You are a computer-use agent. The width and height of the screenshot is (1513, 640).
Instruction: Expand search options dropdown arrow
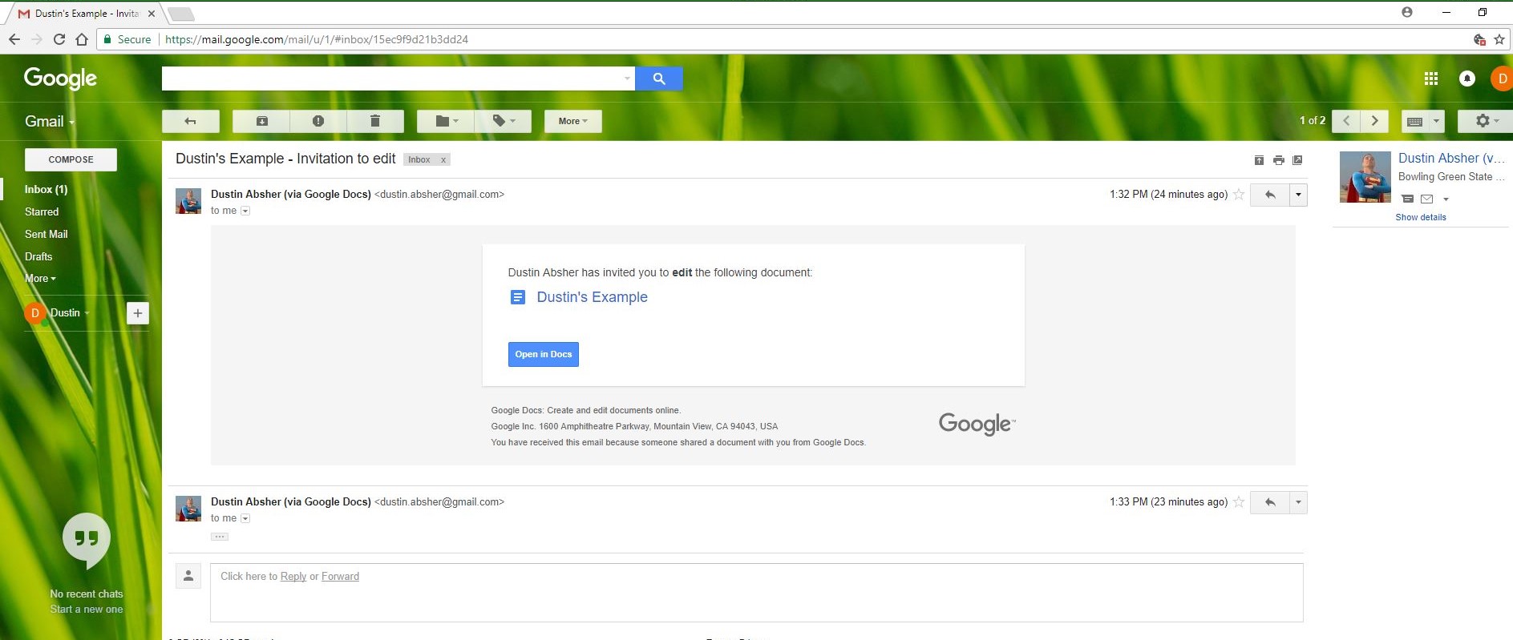tap(627, 78)
